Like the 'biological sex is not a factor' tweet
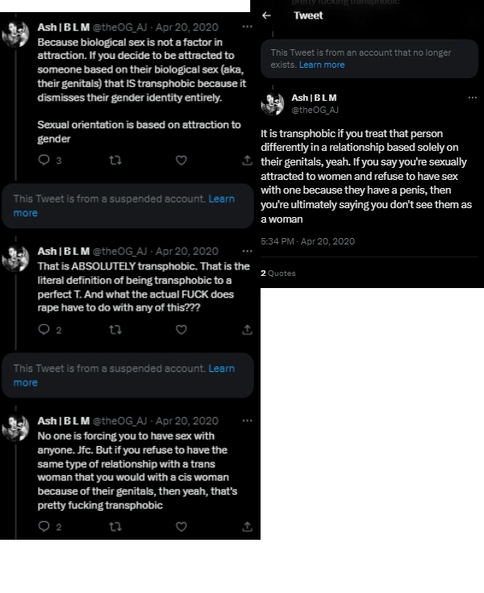484x593 pixels. (x=181, y=161)
